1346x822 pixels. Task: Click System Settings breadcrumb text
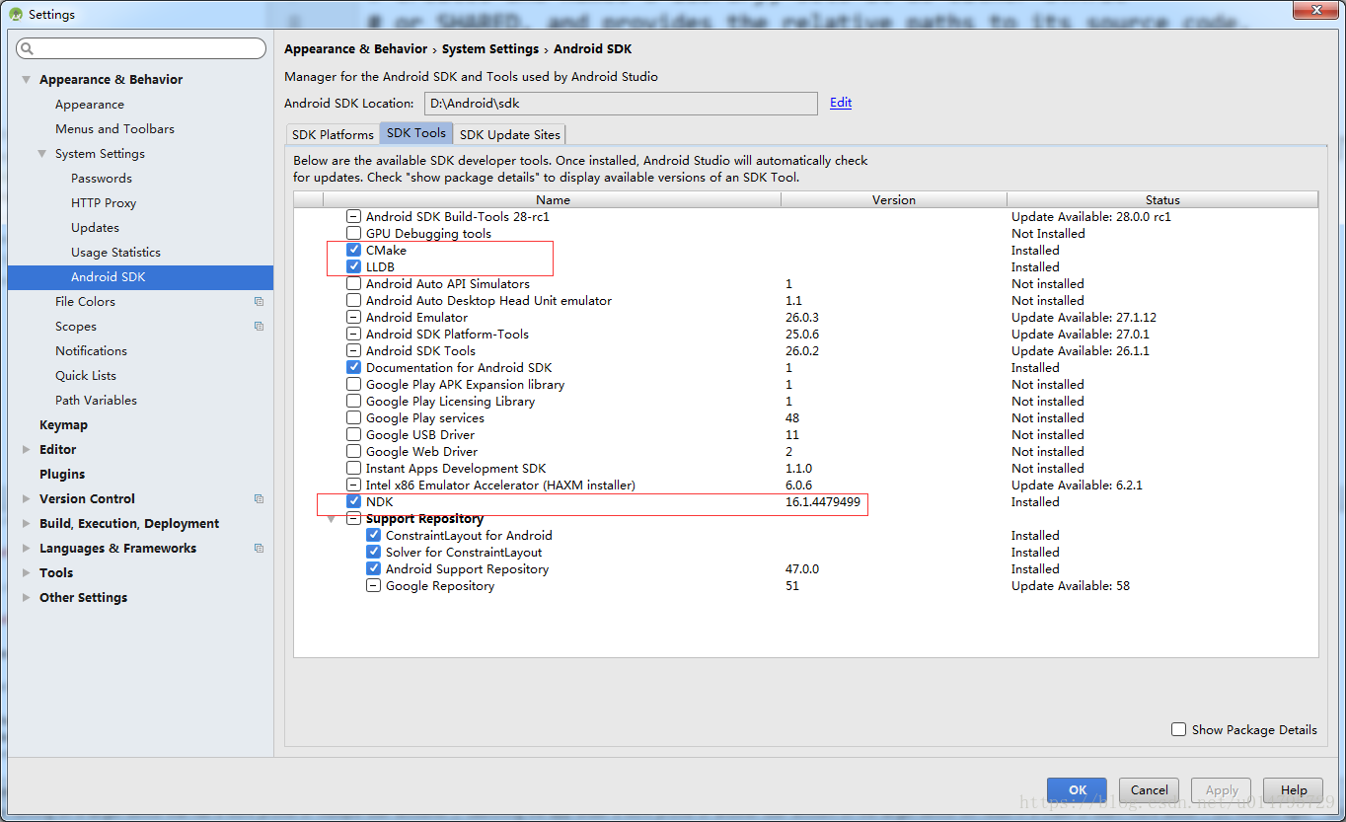490,49
